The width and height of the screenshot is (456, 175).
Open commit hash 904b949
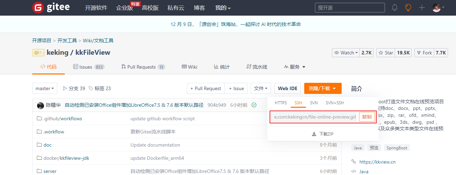[217, 105]
